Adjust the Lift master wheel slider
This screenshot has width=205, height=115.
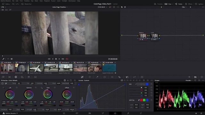pos(10,105)
